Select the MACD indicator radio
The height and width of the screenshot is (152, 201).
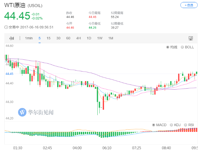(x=154, y=125)
